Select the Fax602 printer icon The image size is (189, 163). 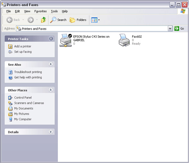coord(124,40)
